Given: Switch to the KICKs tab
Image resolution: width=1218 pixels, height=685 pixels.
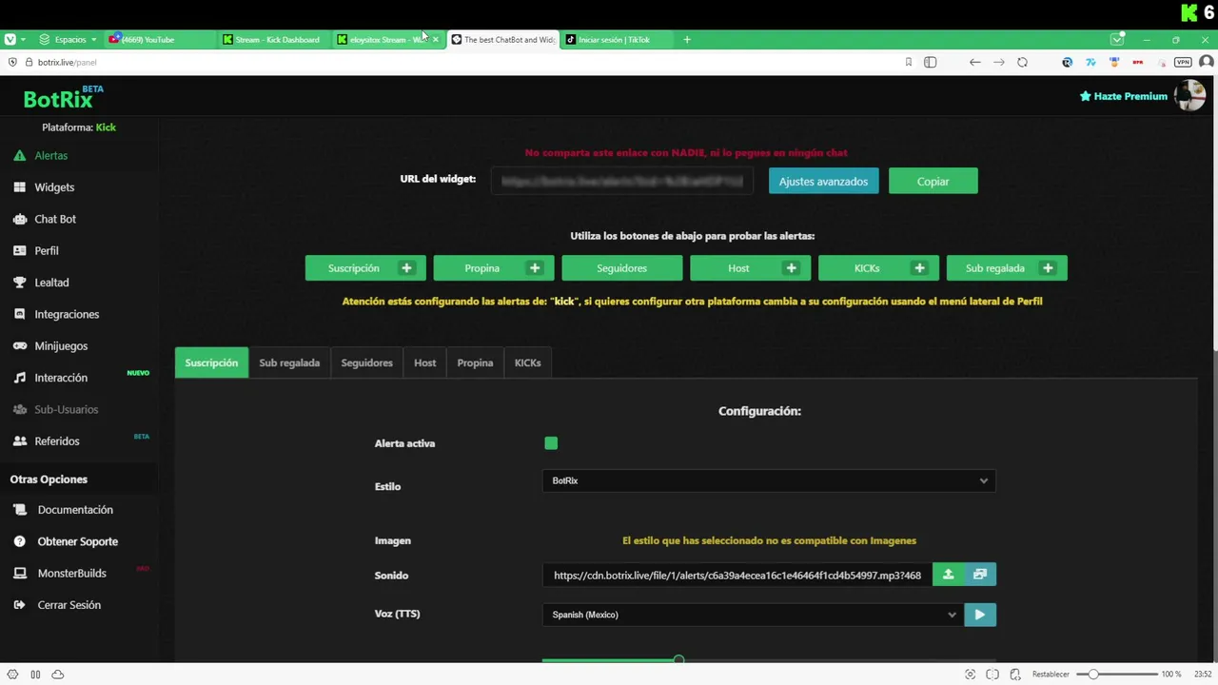Looking at the screenshot, I should coord(527,362).
